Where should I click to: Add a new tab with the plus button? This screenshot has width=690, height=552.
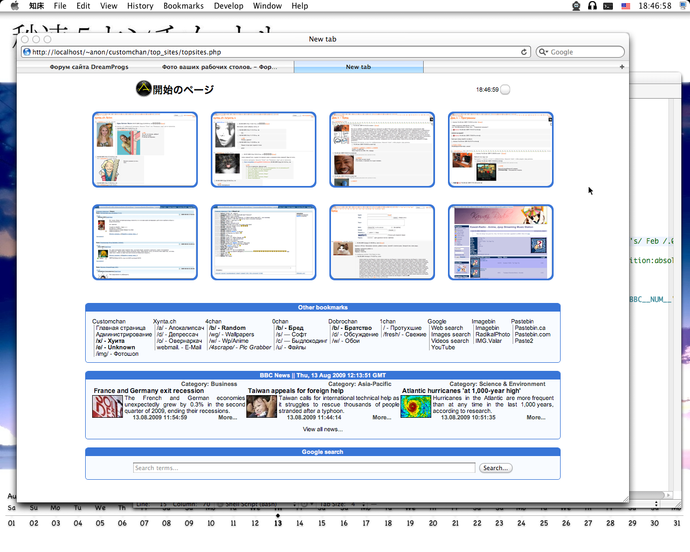click(x=622, y=67)
